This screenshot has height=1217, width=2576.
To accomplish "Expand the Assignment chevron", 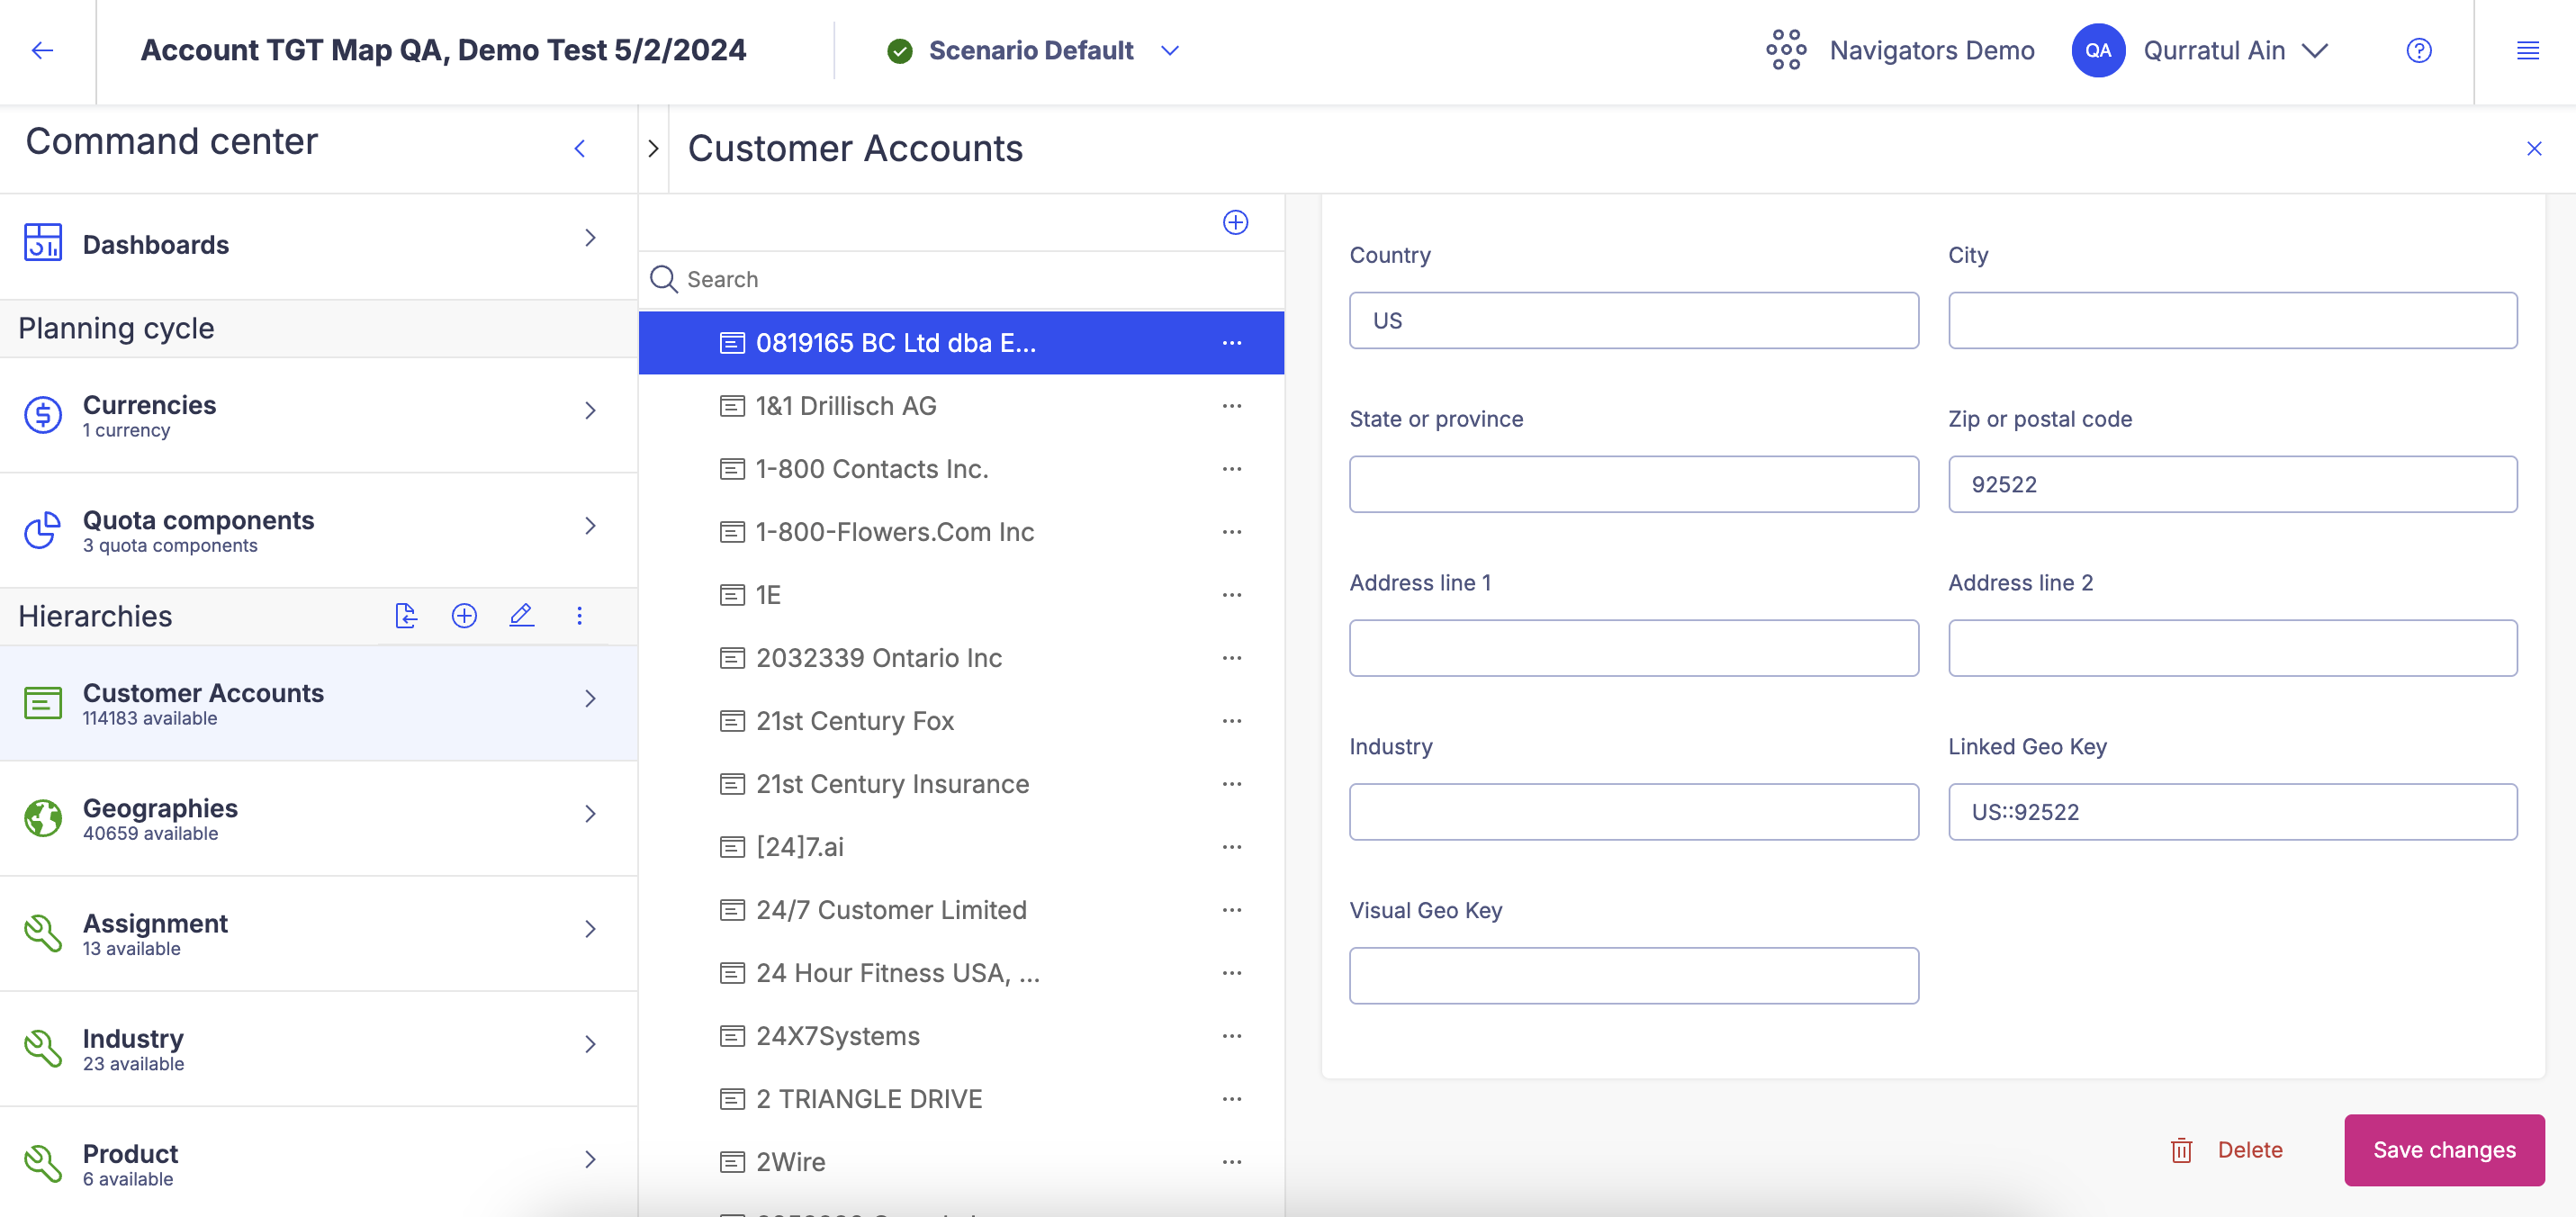I will click(590, 929).
